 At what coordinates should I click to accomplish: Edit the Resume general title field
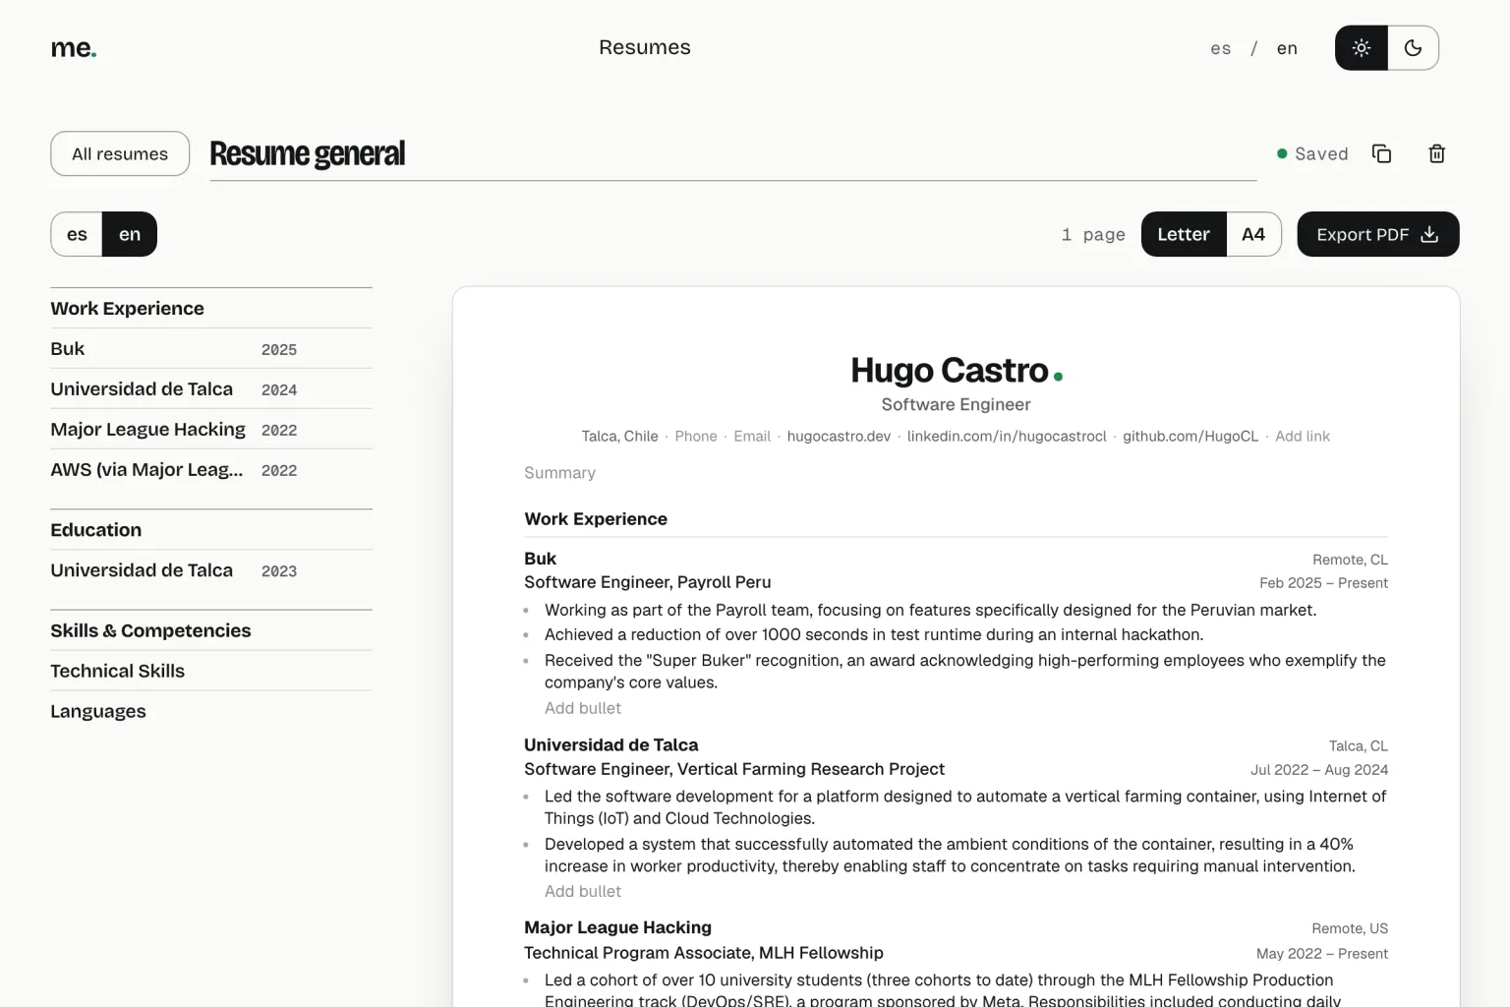[x=733, y=154]
